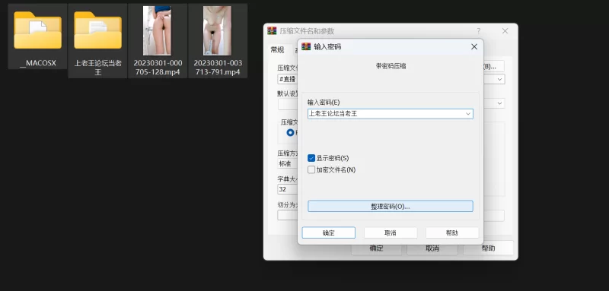This screenshot has width=609, height=291.
Task: Confirm with 确定 in the password dialog
Action: pos(329,233)
